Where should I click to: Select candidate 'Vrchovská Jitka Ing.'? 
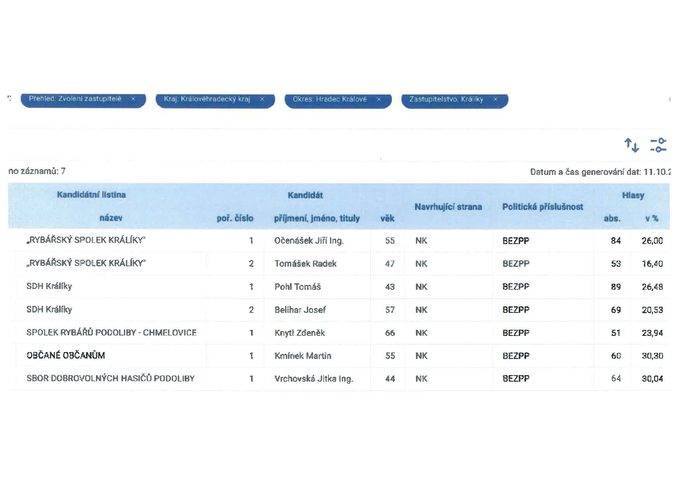[314, 378]
